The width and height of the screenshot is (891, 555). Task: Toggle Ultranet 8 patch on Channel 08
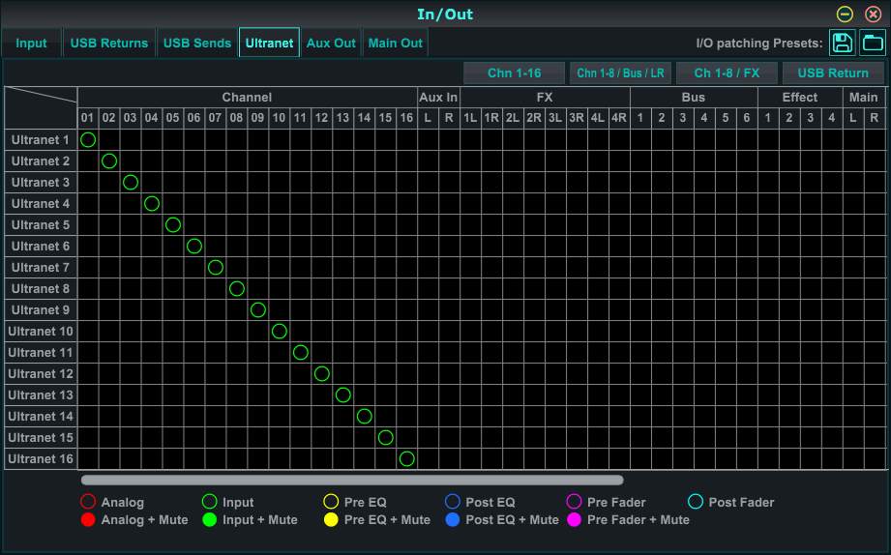click(237, 288)
